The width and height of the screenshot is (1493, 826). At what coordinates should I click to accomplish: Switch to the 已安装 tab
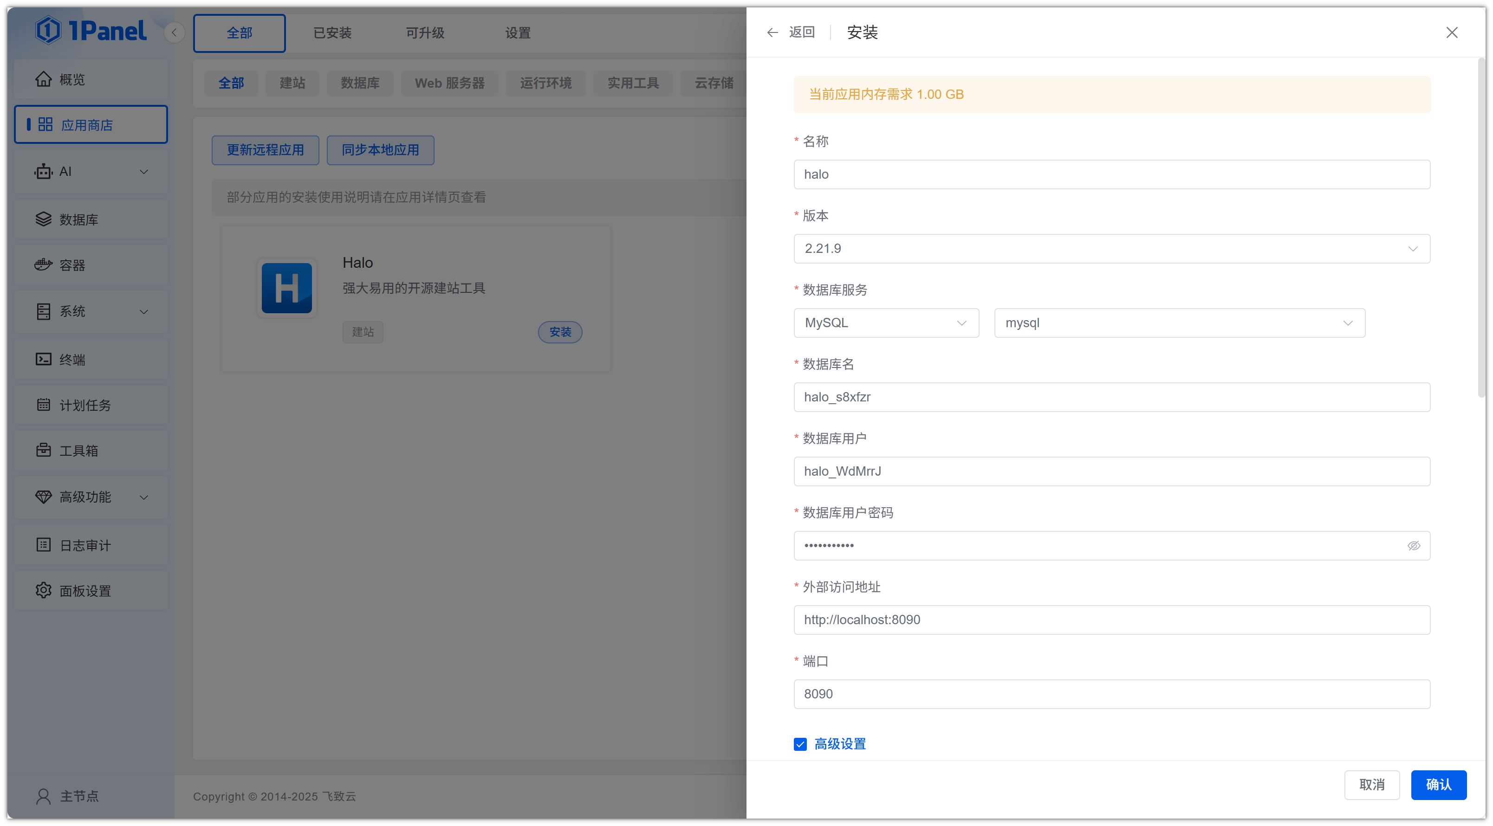(332, 33)
